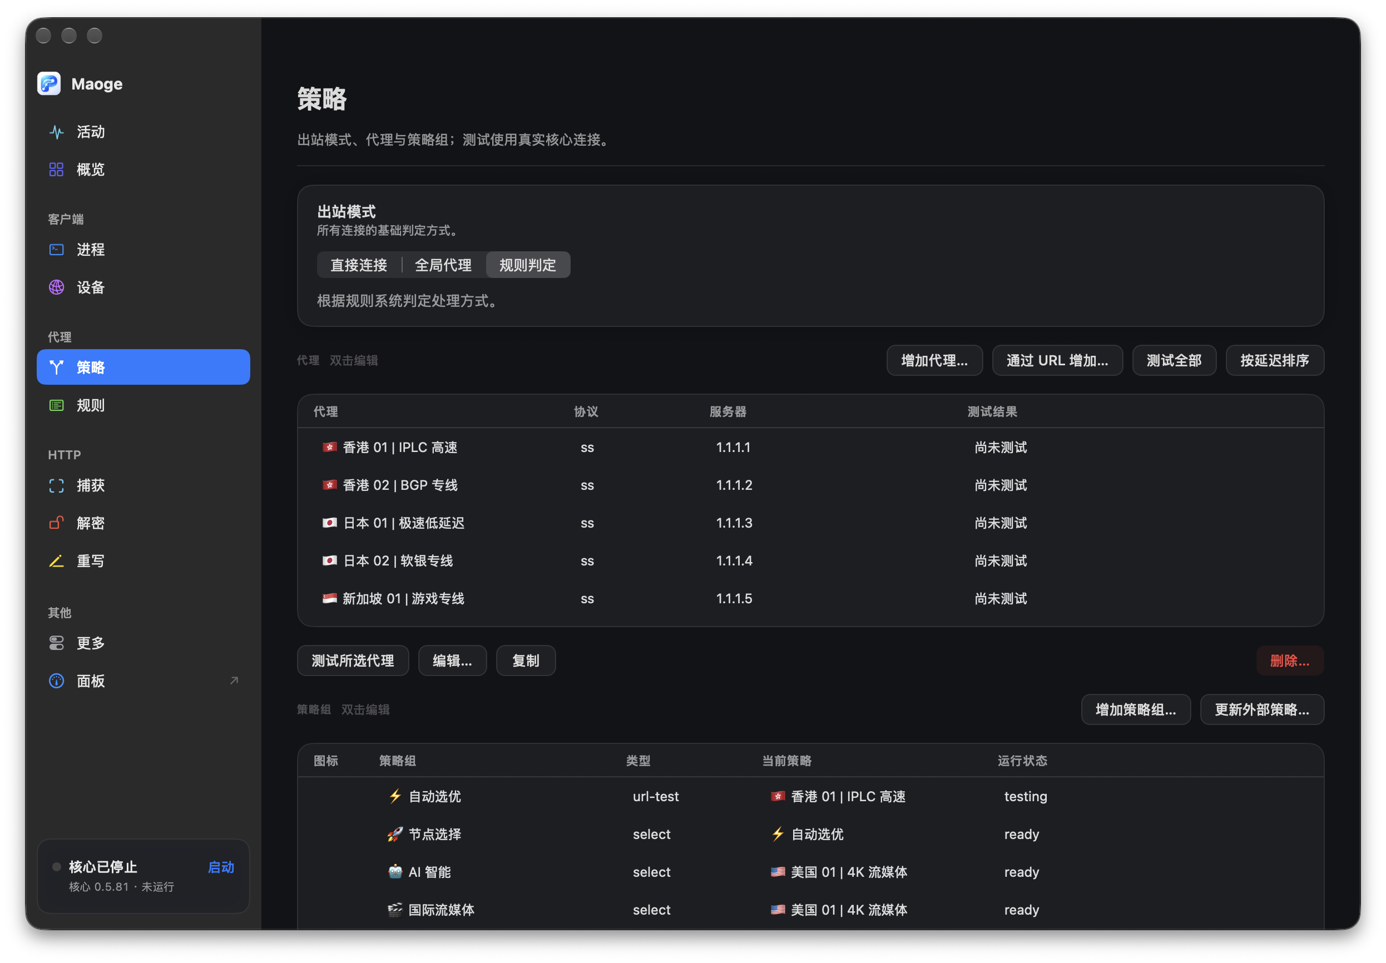The width and height of the screenshot is (1386, 963).
Task: Select proxy row 香港 01 | IPLC 高速
Action: [810, 447]
